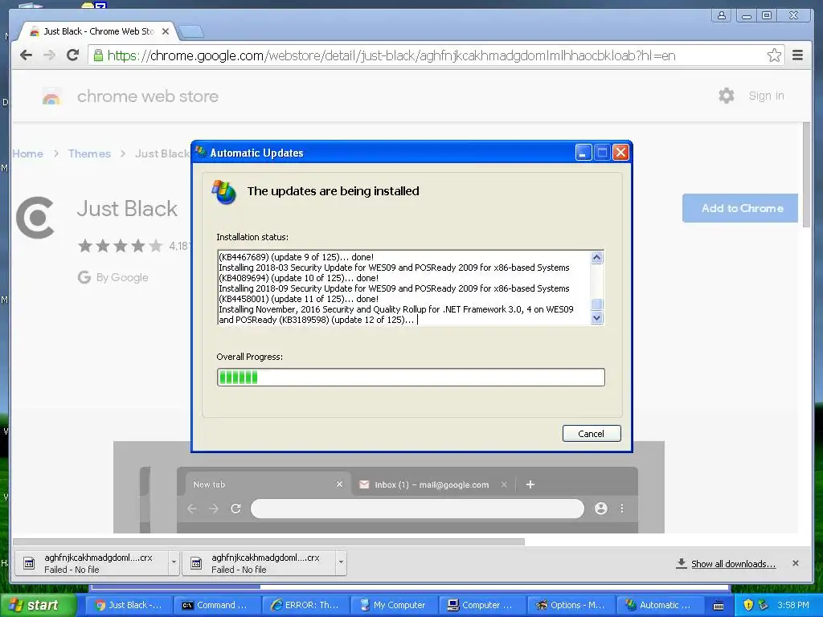Click the Chrome page vertical scrollbar thumb

[x=807, y=174]
